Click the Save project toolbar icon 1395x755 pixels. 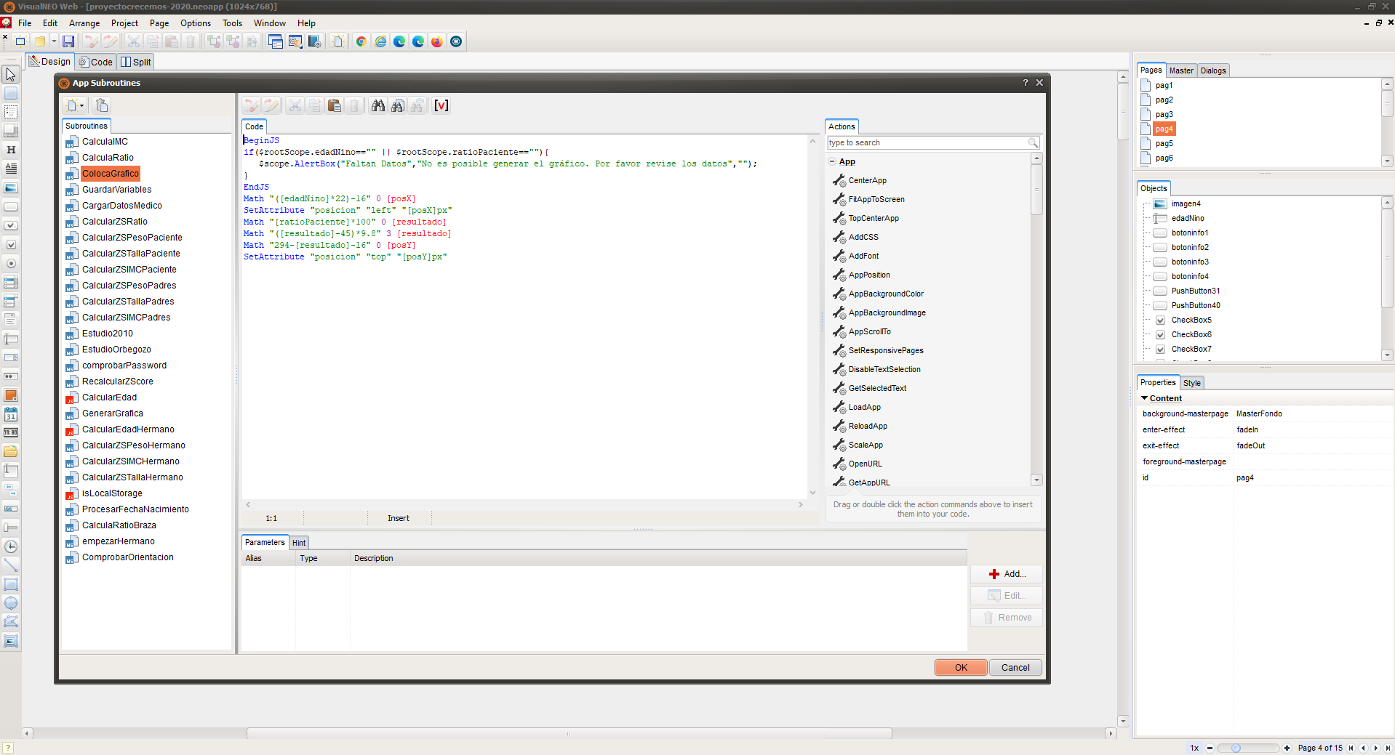click(x=68, y=41)
